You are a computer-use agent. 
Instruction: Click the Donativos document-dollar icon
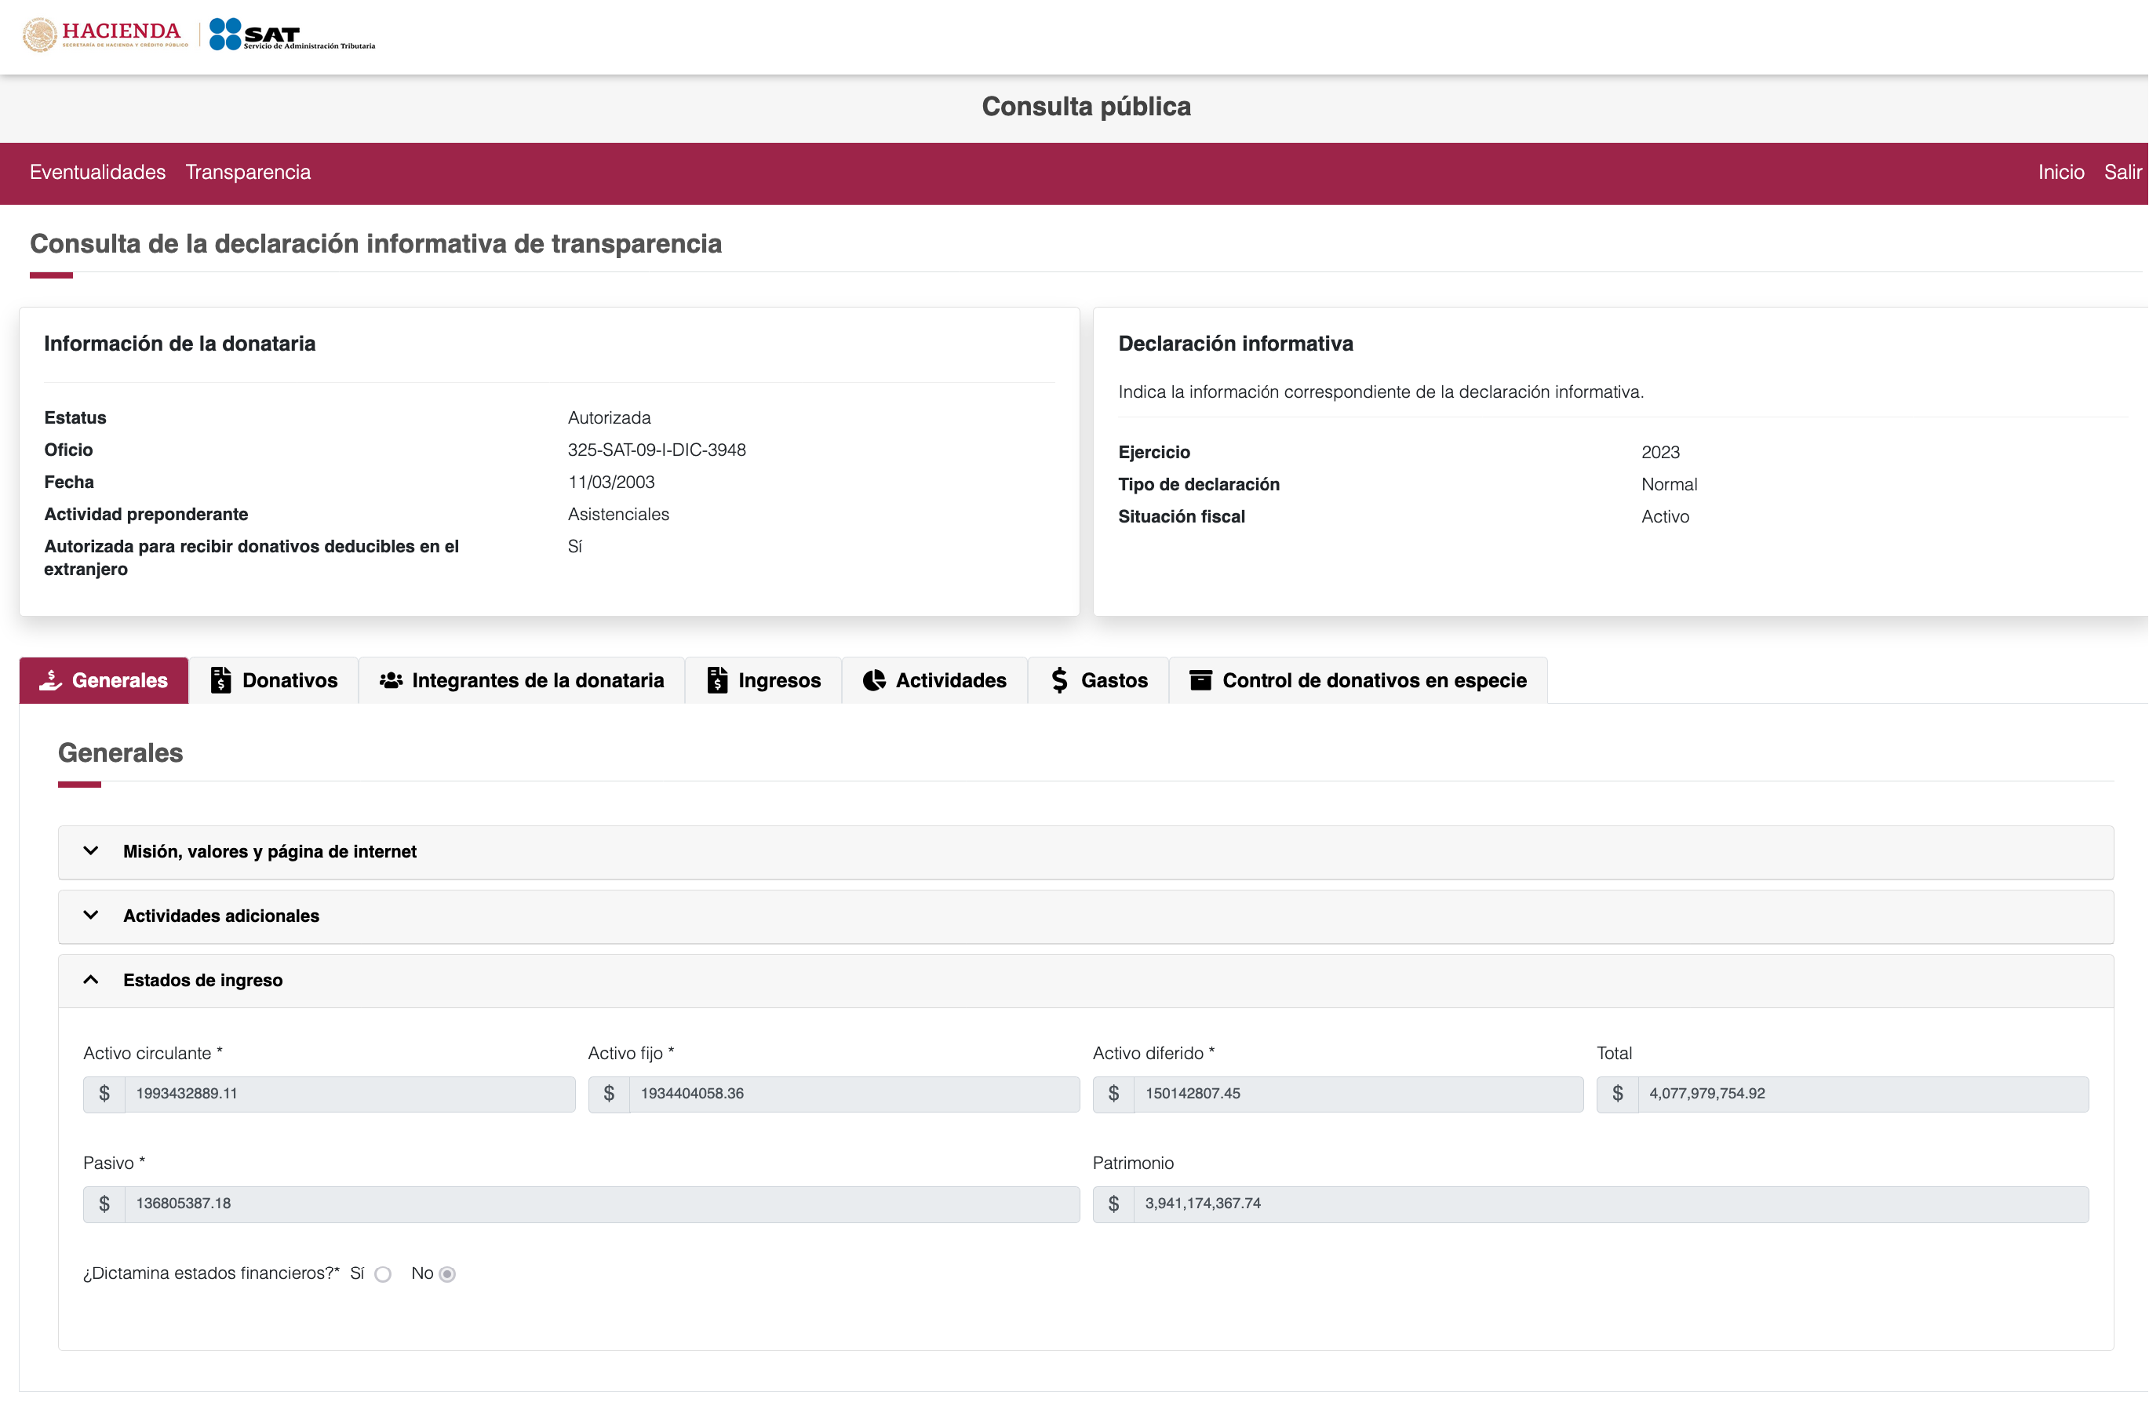click(x=220, y=680)
